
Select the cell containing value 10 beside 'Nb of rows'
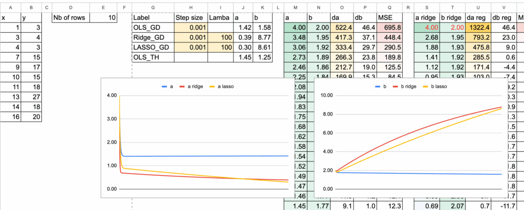coord(103,17)
